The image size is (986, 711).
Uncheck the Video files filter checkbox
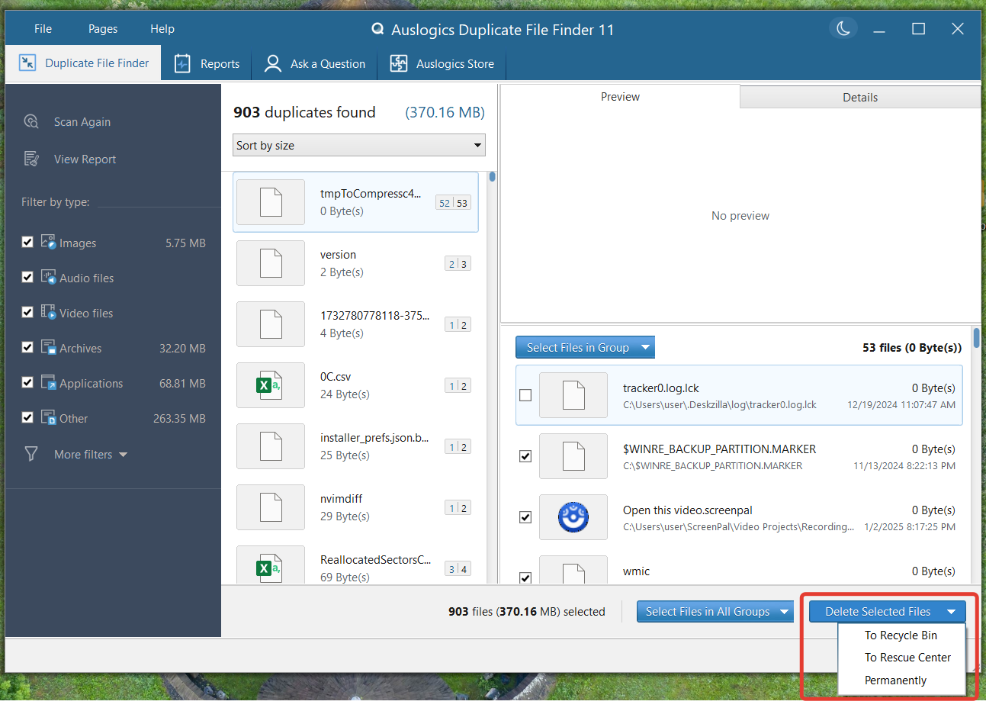point(27,312)
